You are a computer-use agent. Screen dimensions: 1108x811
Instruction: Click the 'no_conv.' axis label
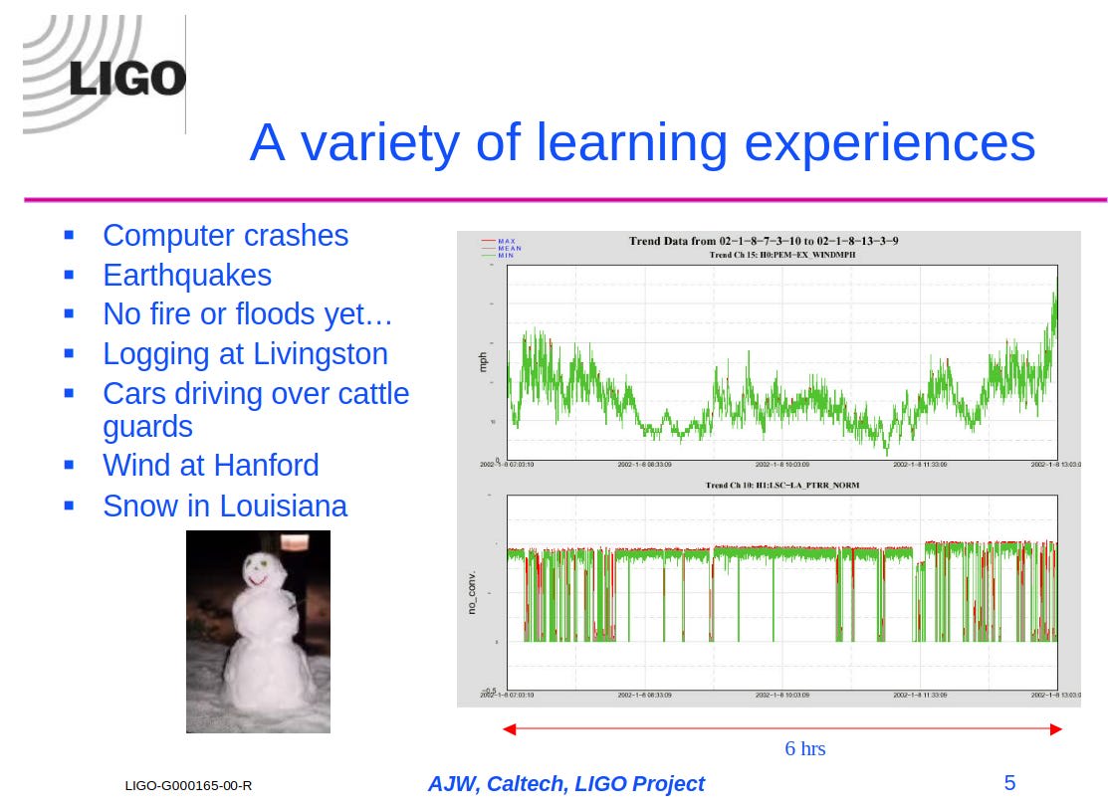(x=472, y=593)
